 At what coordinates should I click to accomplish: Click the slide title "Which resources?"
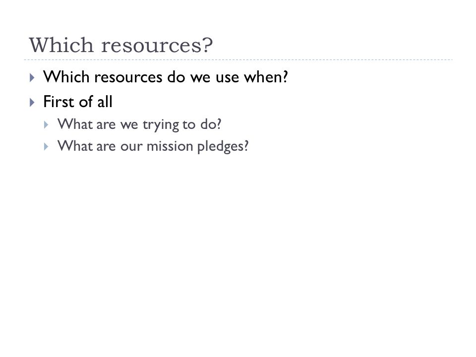[x=121, y=45]
